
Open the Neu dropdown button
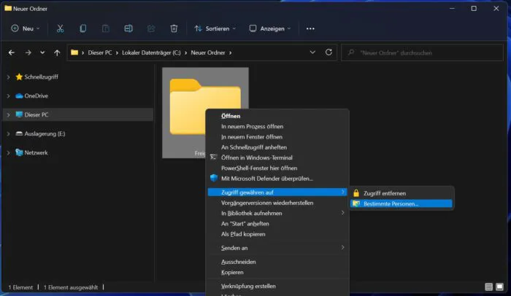pyautogui.click(x=25, y=28)
